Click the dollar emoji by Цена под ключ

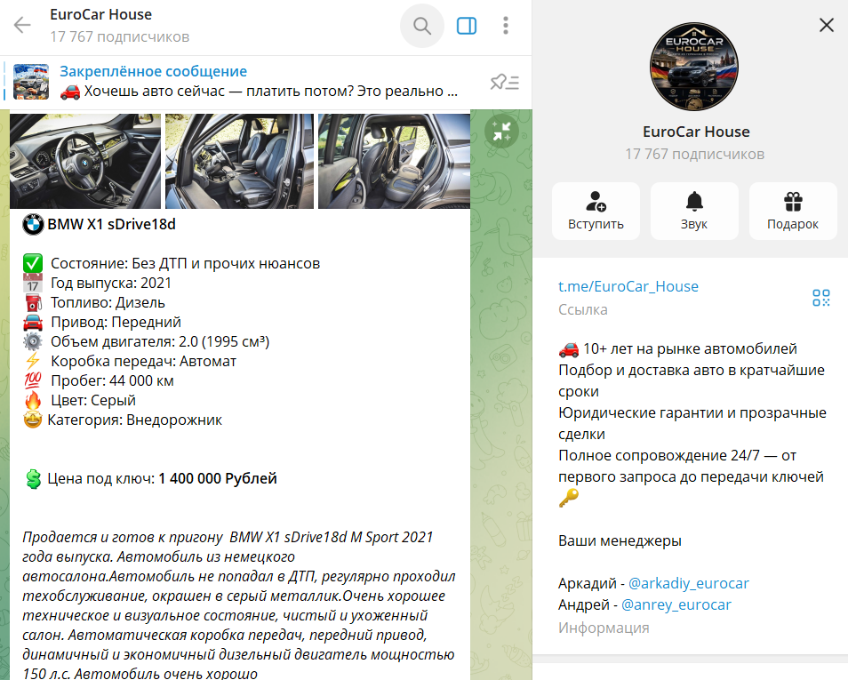pyautogui.click(x=33, y=479)
